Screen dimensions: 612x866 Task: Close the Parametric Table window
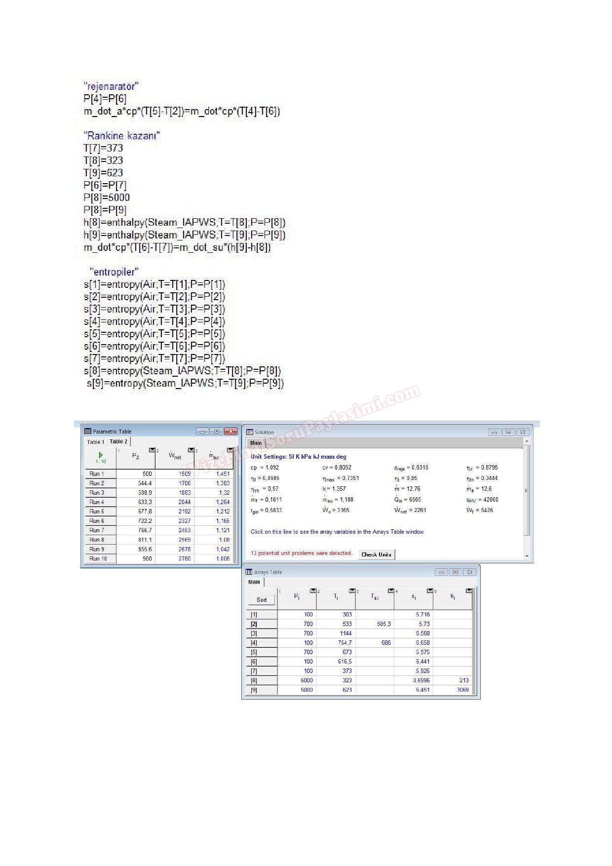coord(230,432)
